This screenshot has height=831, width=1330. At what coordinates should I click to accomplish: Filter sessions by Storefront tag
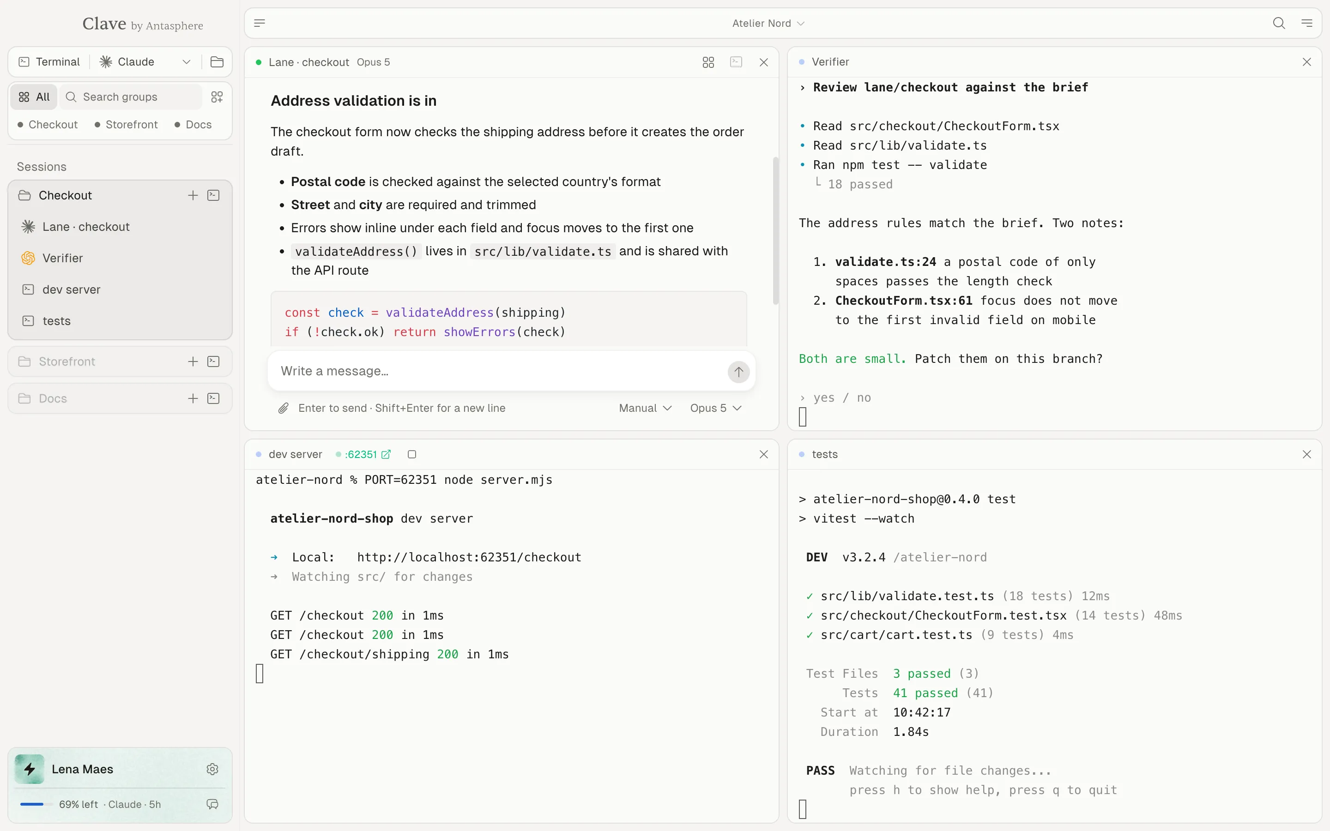click(x=127, y=125)
